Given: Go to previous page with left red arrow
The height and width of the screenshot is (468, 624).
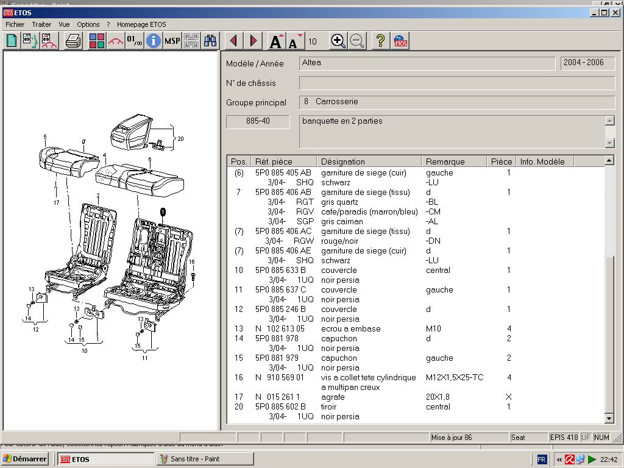Looking at the screenshot, I should point(234,41).
